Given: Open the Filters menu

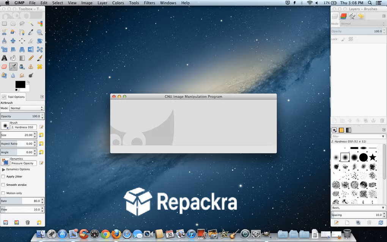Looking at the screenshot, I should pyautogui.click(x=149, y=3).
